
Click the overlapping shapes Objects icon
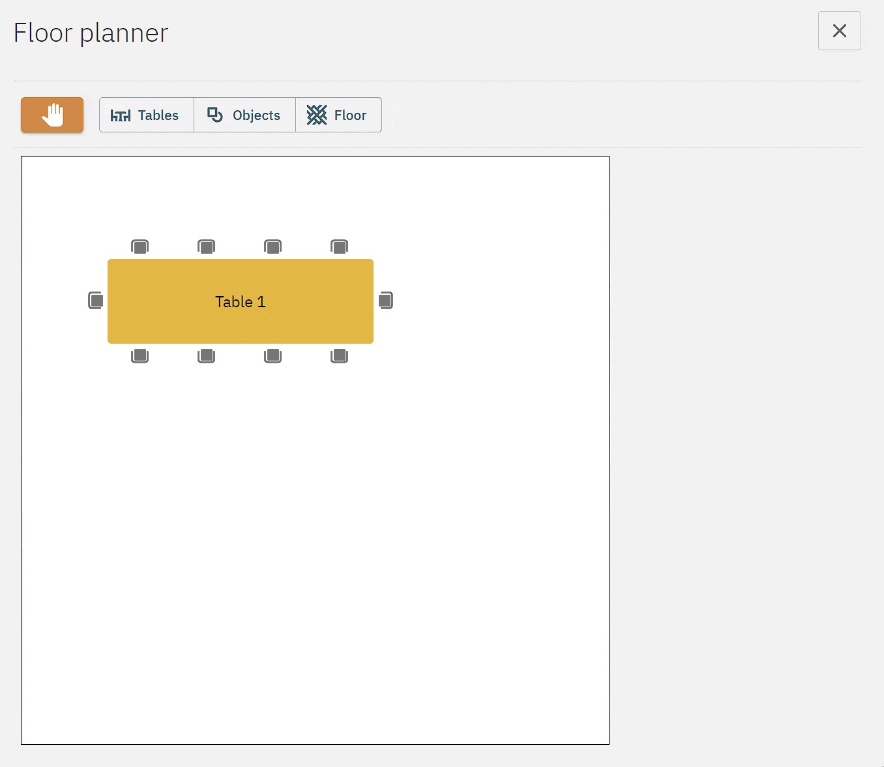point(215,115)
